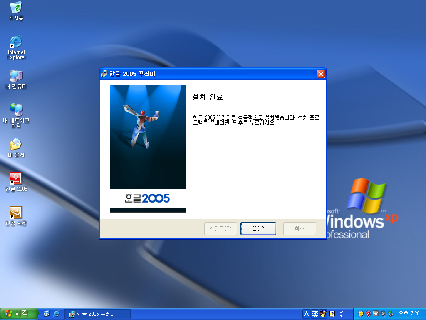The image size is (426, 320).
Task: Select the 한글 2005 desktop shortcut
Action: tap(16, 182)
